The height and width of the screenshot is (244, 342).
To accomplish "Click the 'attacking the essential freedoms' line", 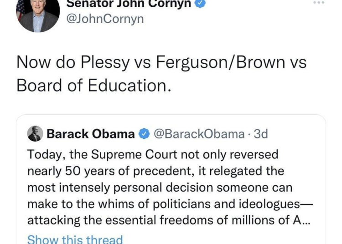I will [168, 220].
